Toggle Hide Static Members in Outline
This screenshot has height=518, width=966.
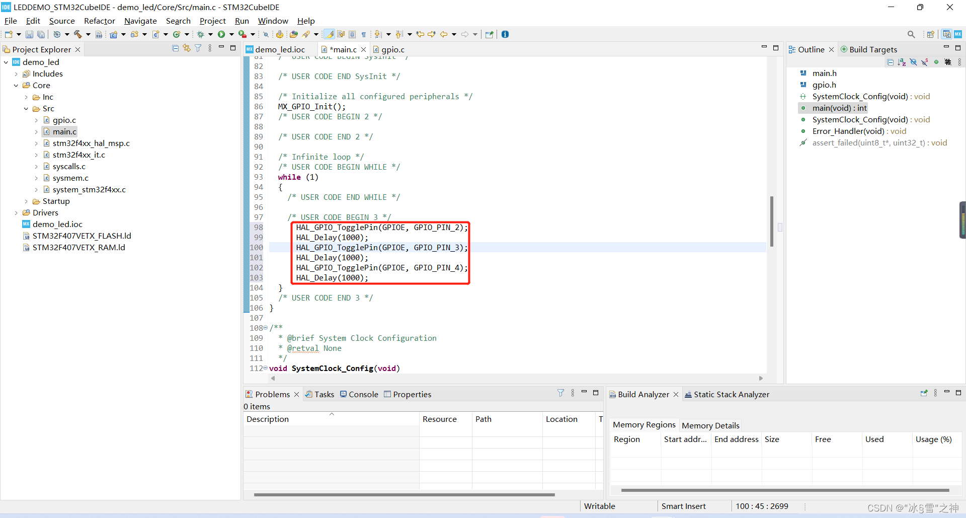(x=925, y=62)
